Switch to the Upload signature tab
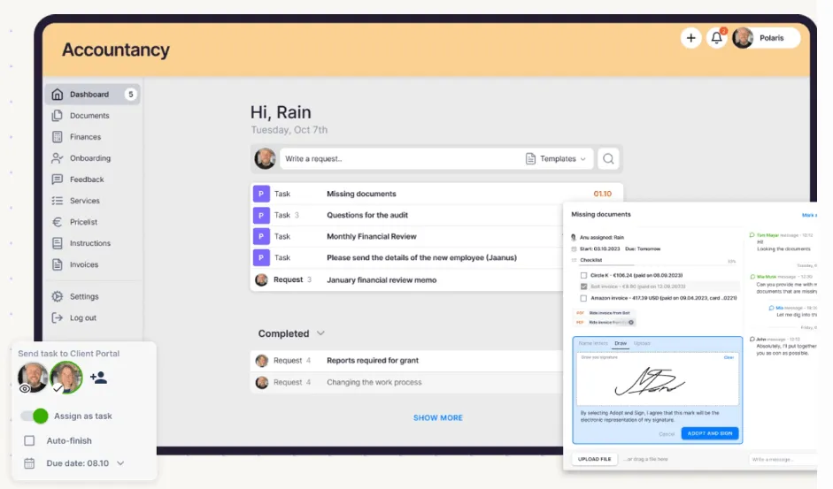This screenshot has width=833, height=489. coord(642,343)
